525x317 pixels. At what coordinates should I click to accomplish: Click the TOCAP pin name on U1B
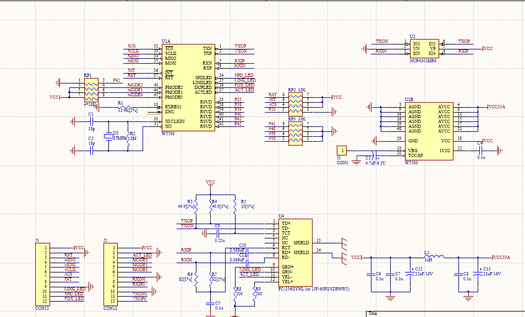[415, 155]
